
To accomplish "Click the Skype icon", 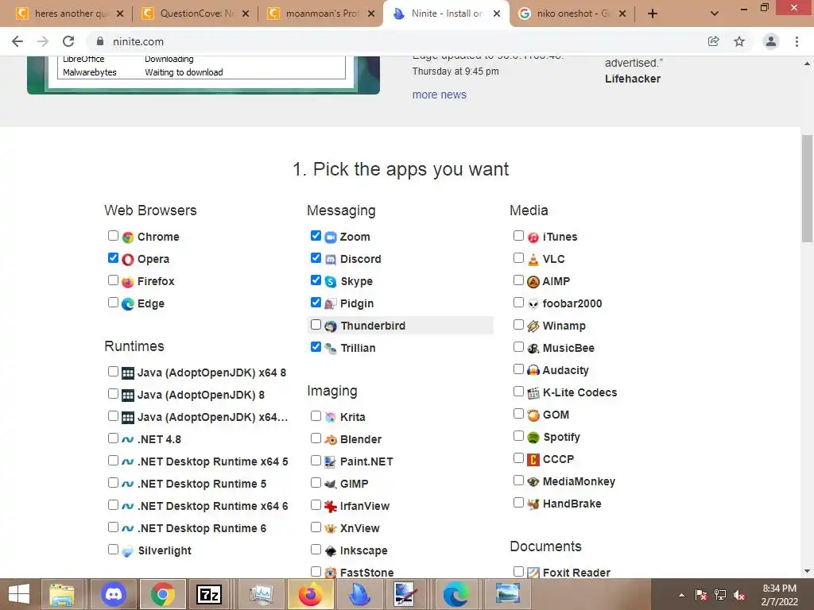I will point(331,282).
